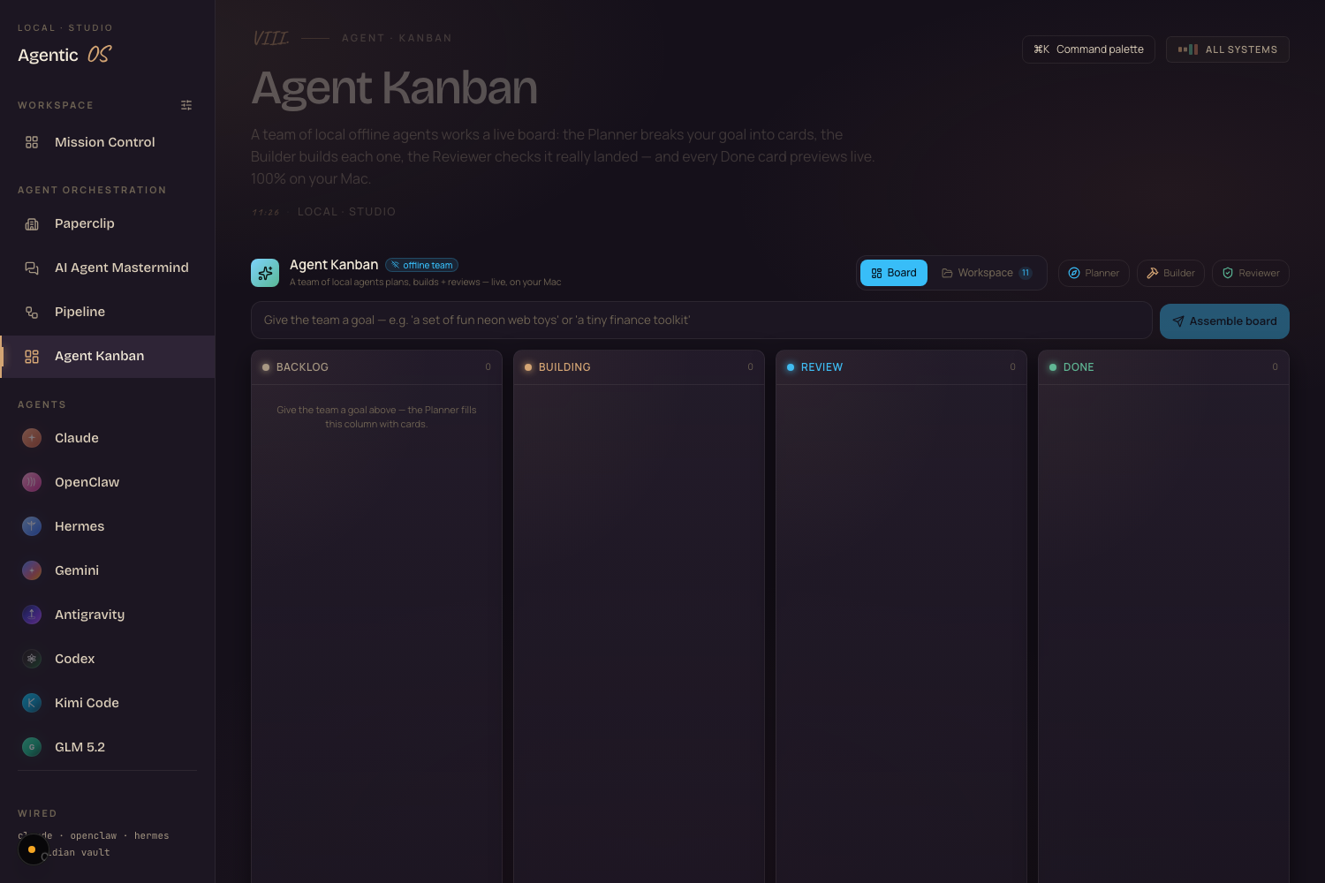The image size is (1325, 883).
Task: Click the ALL SYSTEMS status button
Action: point(1228,49)
